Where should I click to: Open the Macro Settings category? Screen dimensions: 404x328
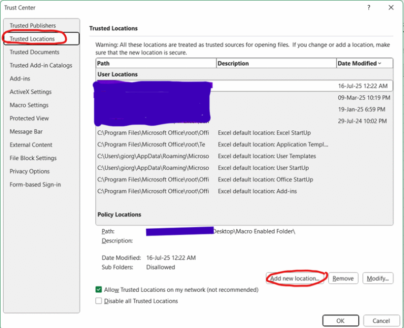(x=29, y=105)
